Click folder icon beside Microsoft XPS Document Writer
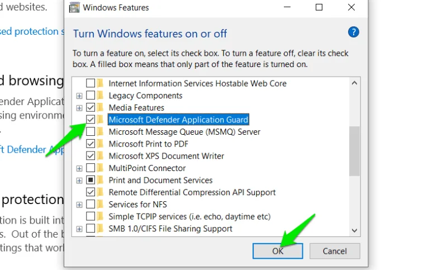Screen dimensions: 447x270 point(100,155)
